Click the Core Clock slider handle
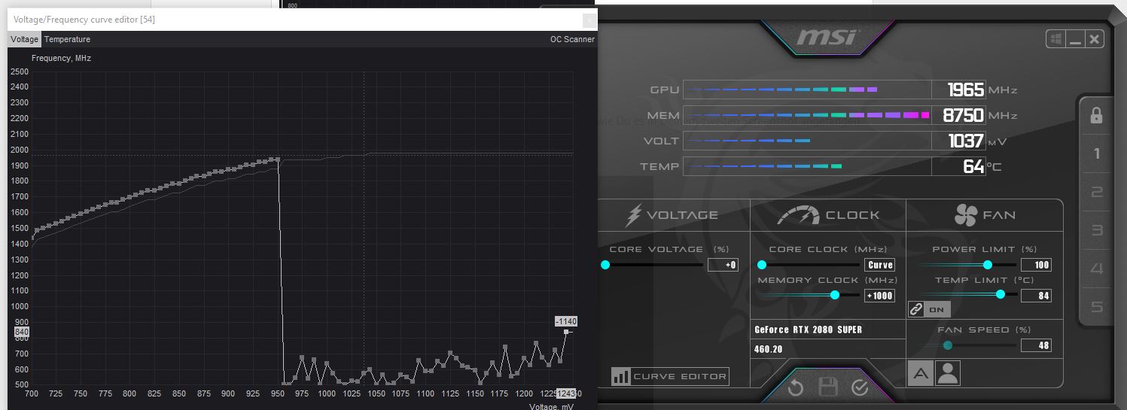 coord(761,265)
